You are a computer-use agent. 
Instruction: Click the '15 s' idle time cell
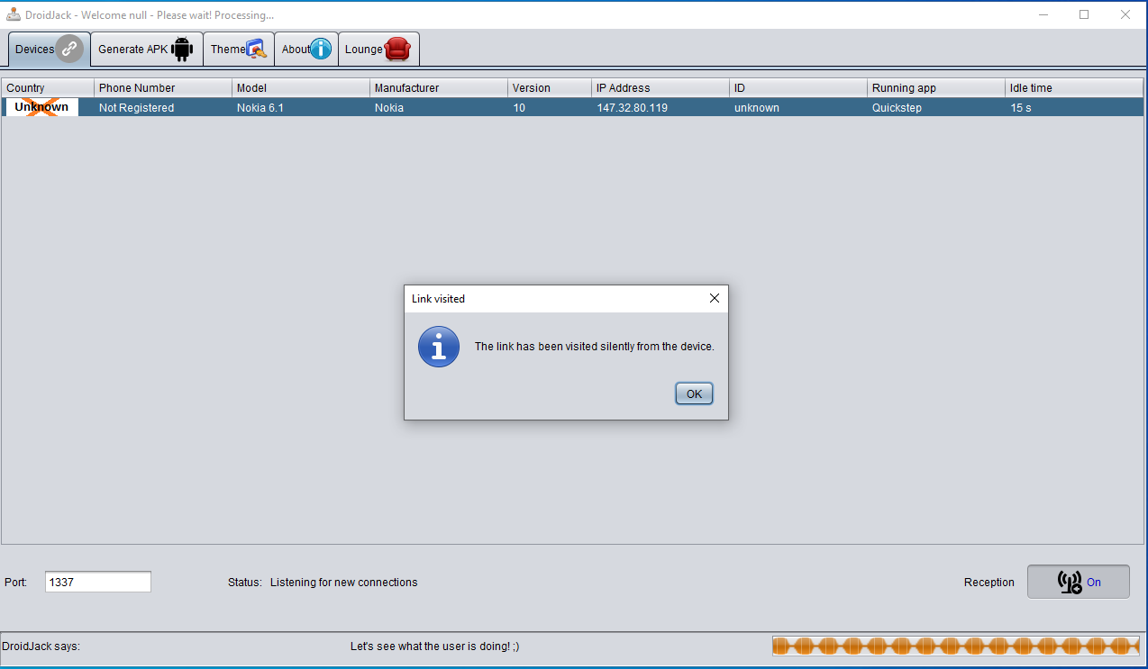[1074, 107]
